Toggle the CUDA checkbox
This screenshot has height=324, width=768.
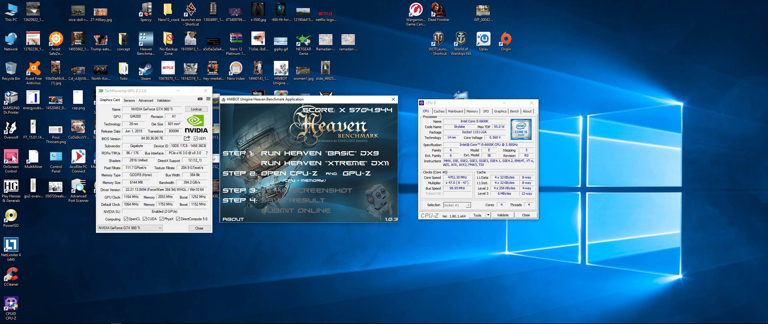(x=145, y=219)
